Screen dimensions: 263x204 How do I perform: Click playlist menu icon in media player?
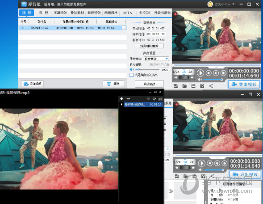click(x=148, y=99)
